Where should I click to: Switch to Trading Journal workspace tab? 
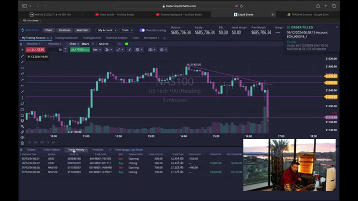(x=92, y=38)
